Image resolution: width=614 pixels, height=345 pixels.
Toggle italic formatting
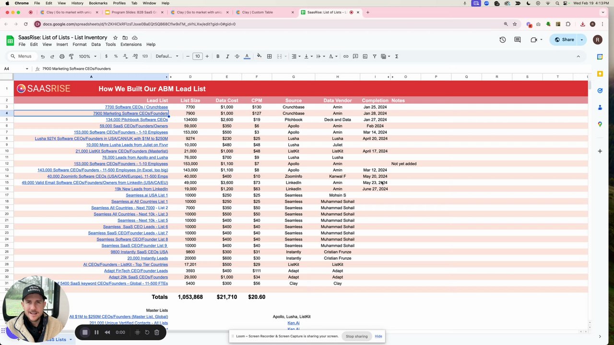point(227,57)
